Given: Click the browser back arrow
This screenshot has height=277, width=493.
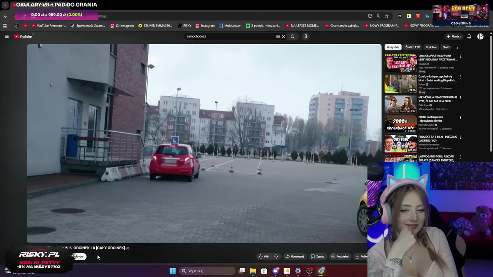Looking at the screenshot, I should pyautogui.click(x=5, y=16).
